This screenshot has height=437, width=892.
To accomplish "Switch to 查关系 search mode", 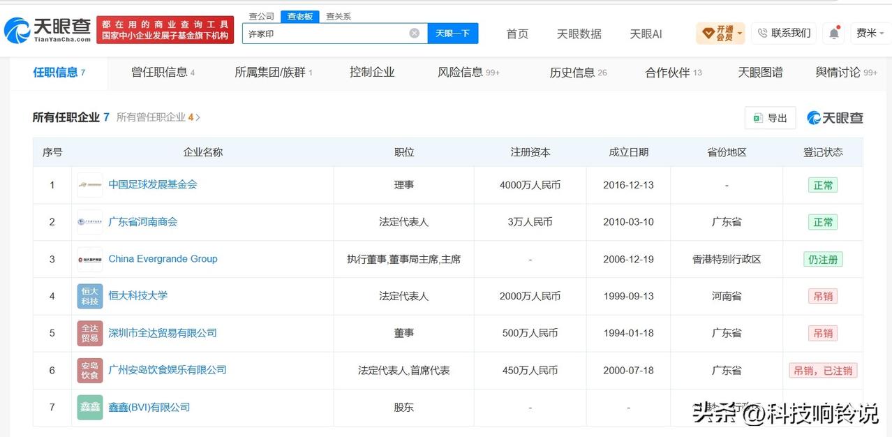I will point(339,16).
